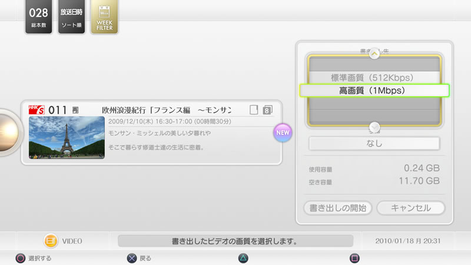Image resolution: width=471 pixels, height=265 pixels.
Task: Open the なし selection field
Action: pos(374,143)
